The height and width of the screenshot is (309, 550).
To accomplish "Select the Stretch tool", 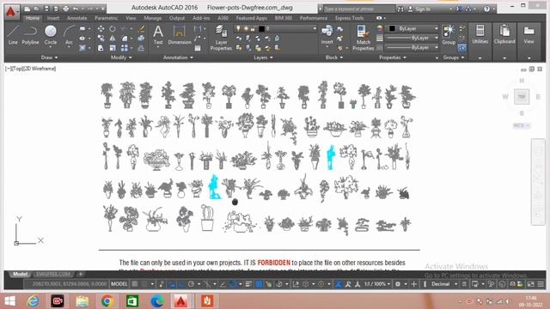I will click(x=101, y=48).
